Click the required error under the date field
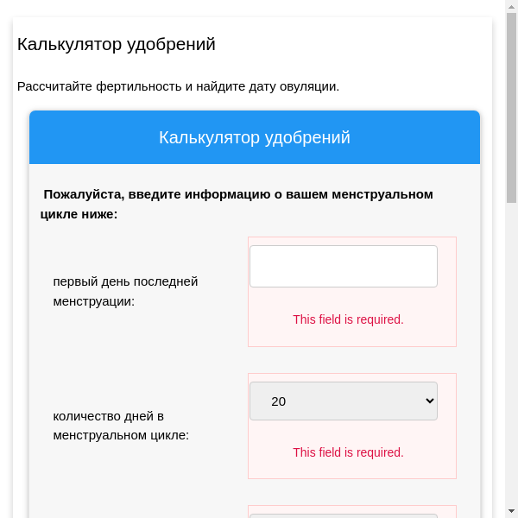This screenshot has height=518, width=518. 348,319
